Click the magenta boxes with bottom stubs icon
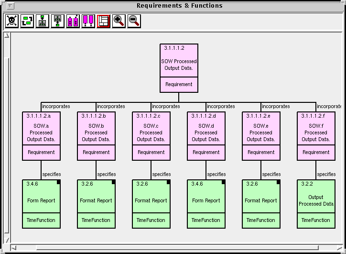The width and height of the screenshot is (346, 254). point(88,21)
